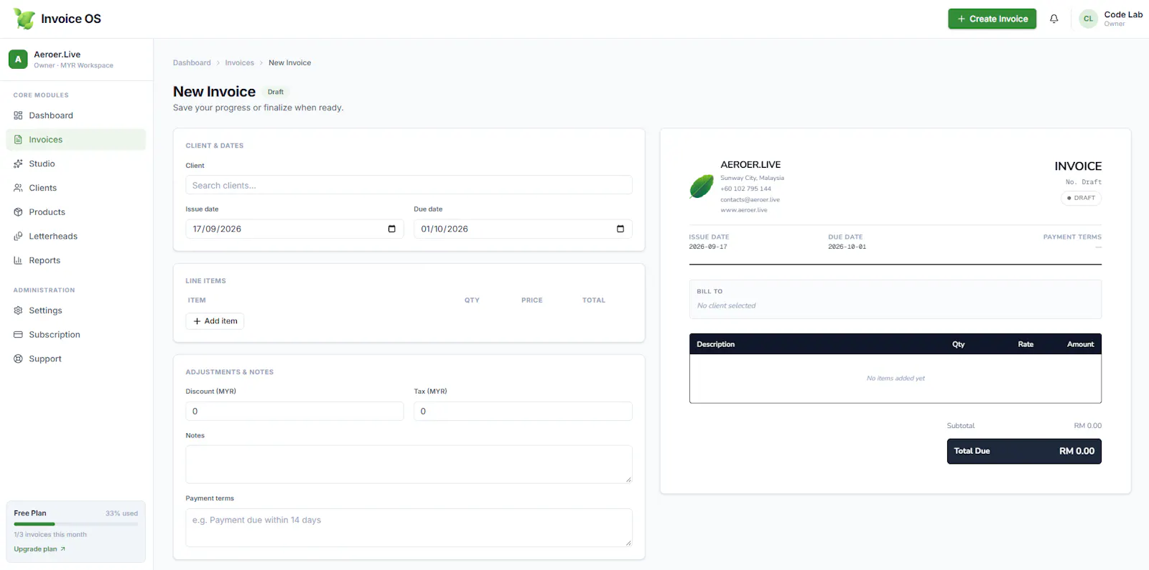Click the Payment terms text area
This screenshot has width=1149, height=570.
pos(409,528)
